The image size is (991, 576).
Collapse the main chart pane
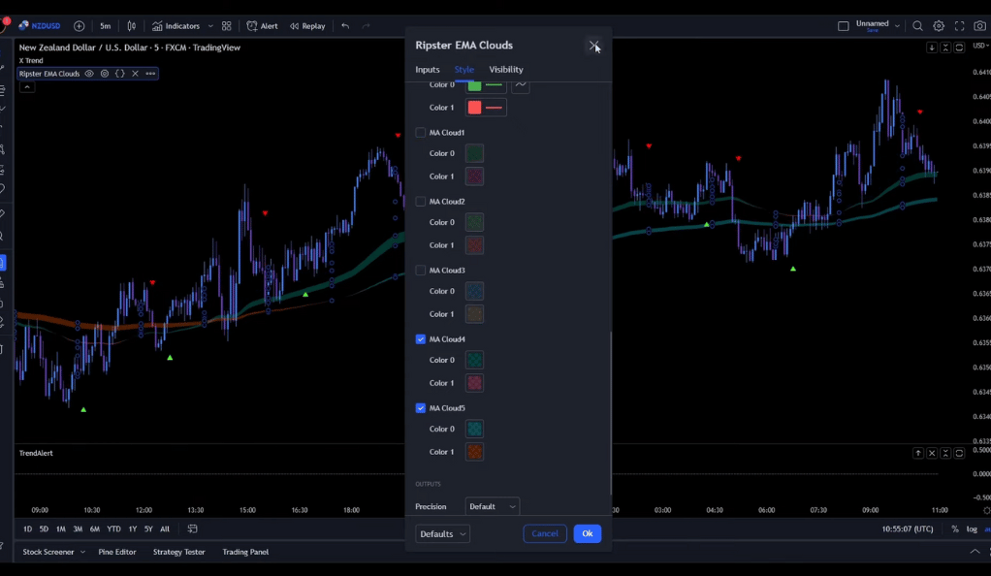click(x=945, y=48)
